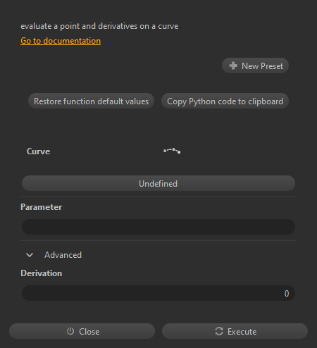Focus the Derivation input field
Image resolution: width=317 pixels, height=348 pixels.
pyautogui.click(x=158, y=293)
